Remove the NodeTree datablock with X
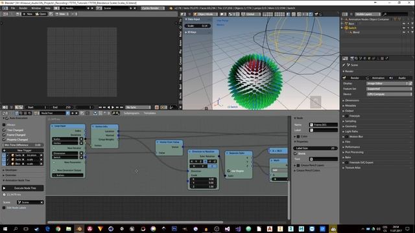The height and width of the screenshot is (233, 415). 77,113
